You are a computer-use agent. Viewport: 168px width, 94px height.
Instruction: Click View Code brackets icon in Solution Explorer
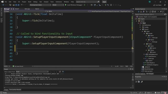point(158,12)
